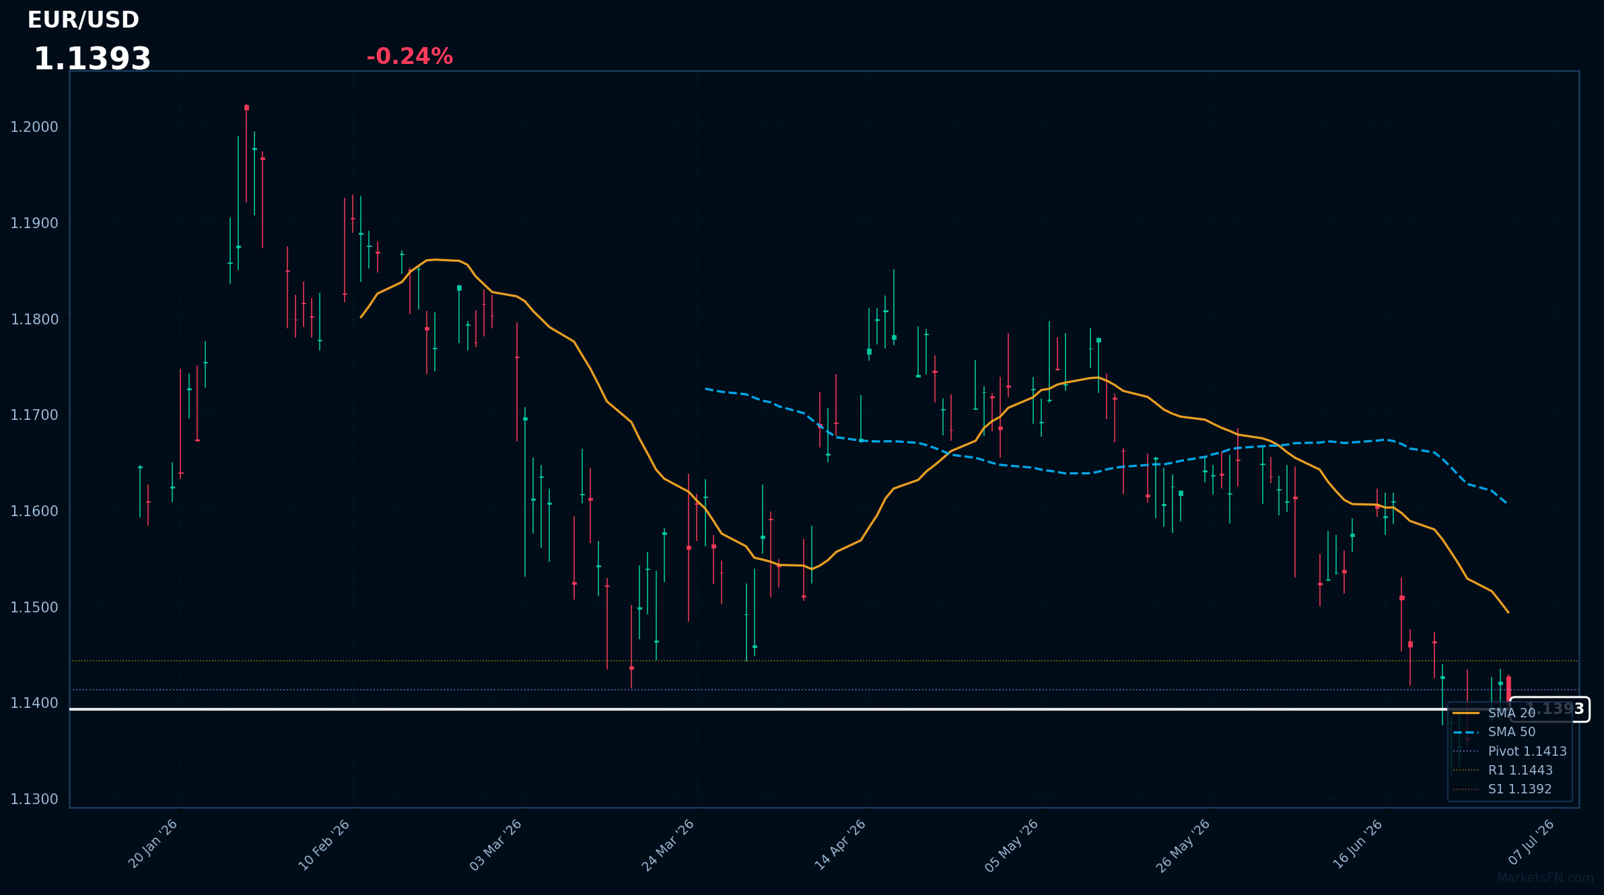Click the -0.24% change value
1604x895 pixels.
coord(409,57)
